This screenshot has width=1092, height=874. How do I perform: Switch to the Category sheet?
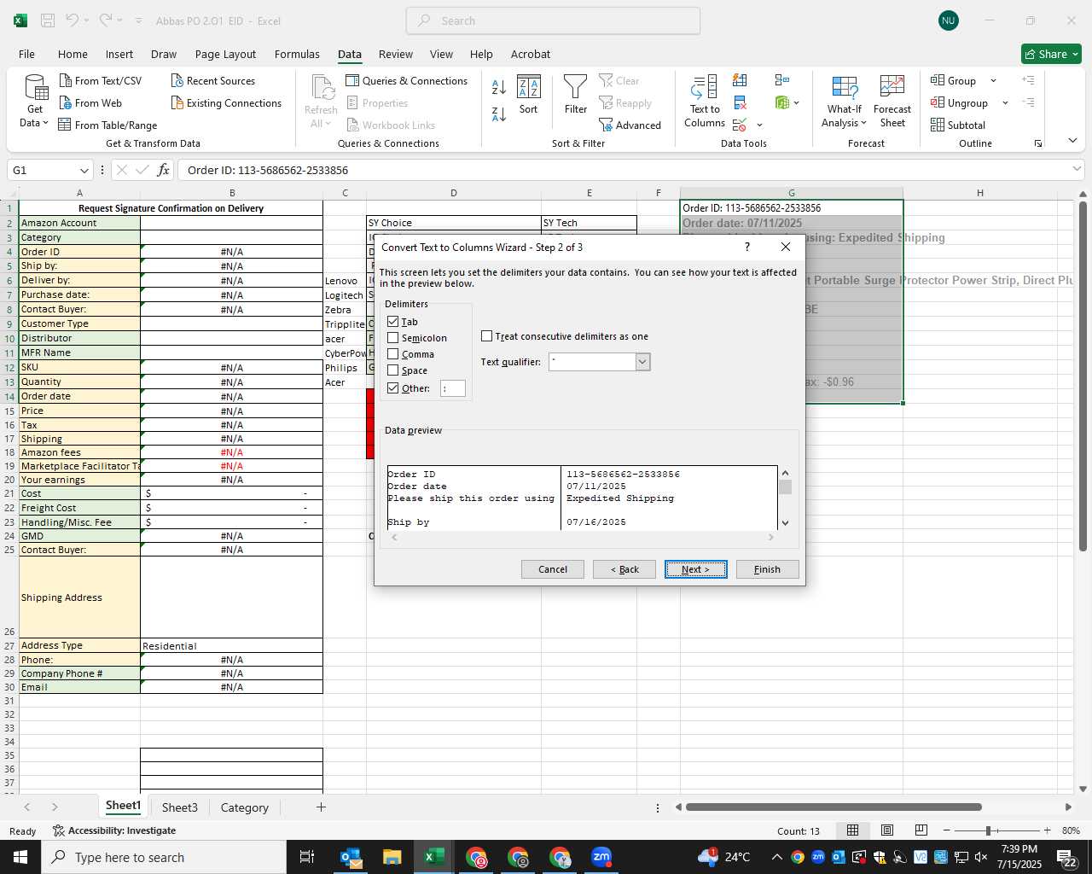coord(244,807)
